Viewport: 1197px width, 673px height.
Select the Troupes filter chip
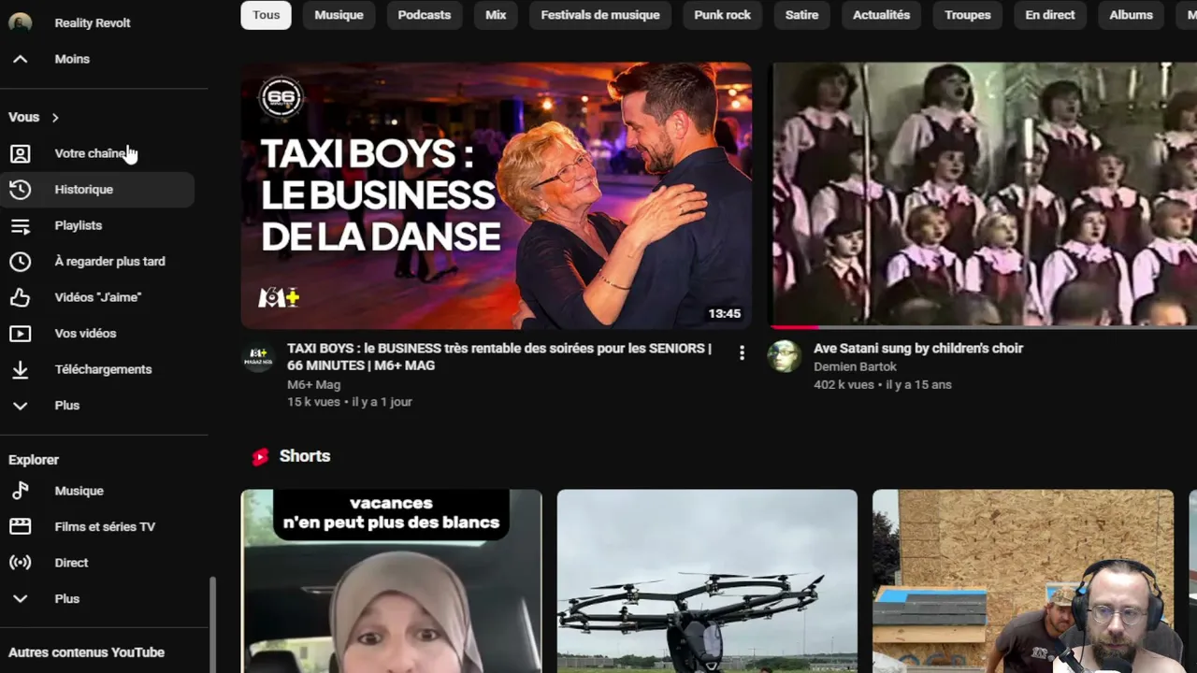point(968,15)
